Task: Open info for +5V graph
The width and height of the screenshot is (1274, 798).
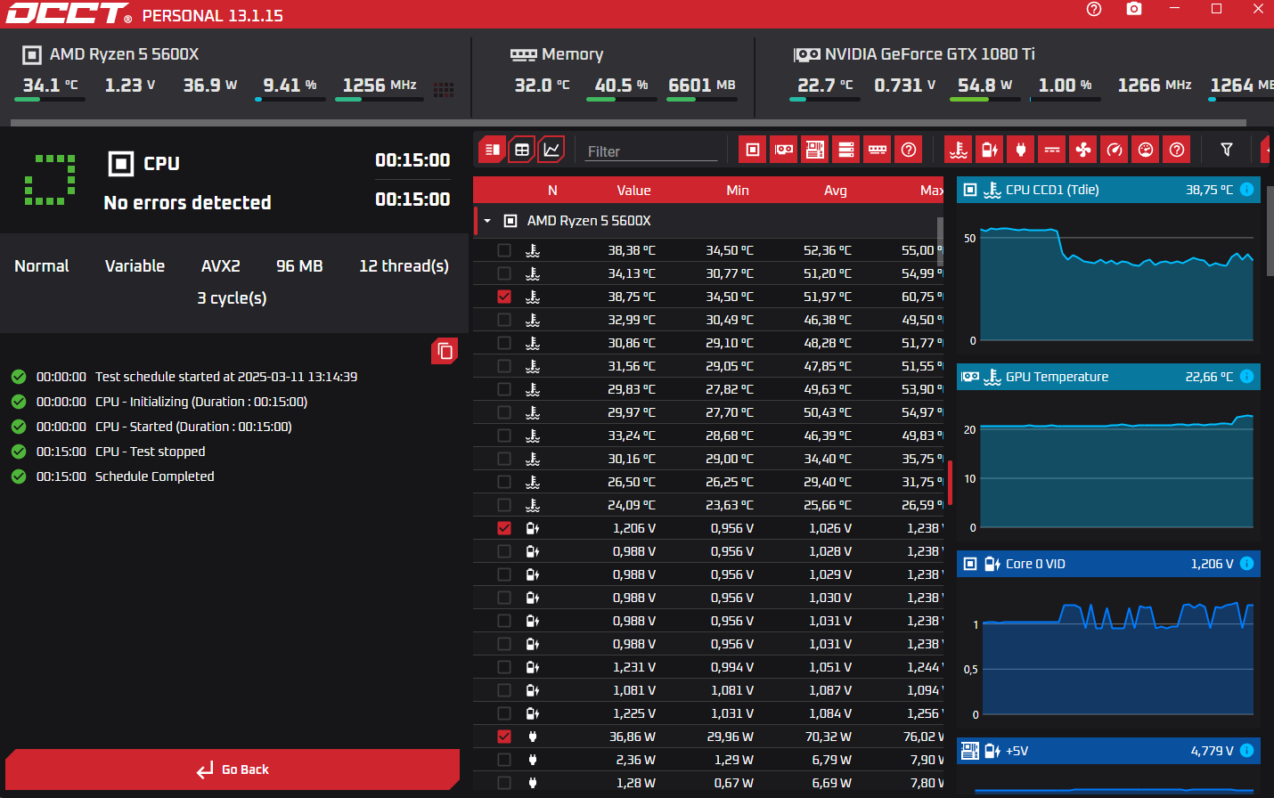Action: point(1247,751)
